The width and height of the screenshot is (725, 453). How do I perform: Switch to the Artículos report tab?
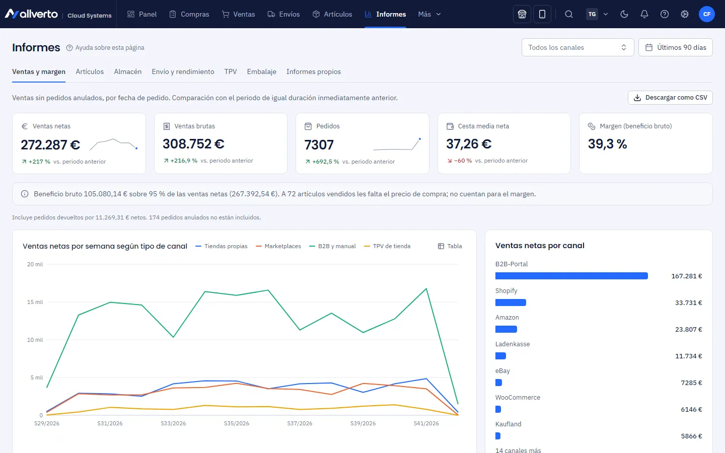point(90,72)
